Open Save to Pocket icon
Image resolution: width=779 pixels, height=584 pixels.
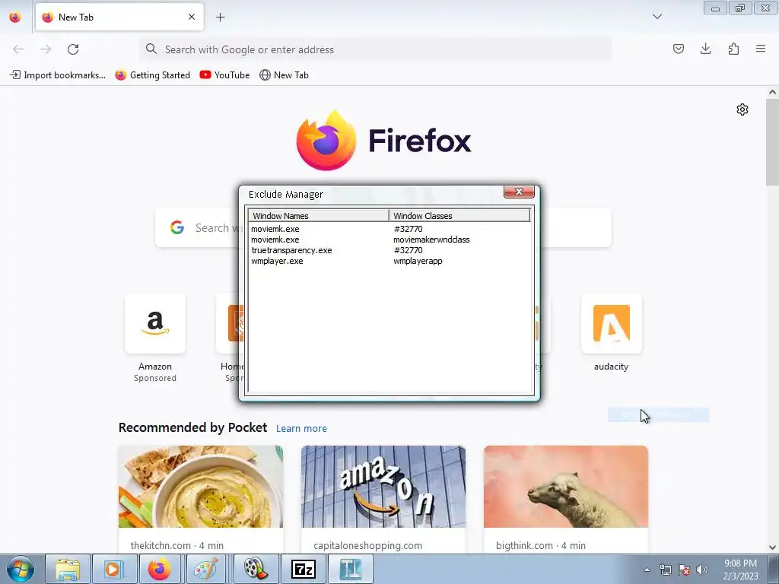[x=678, y=49]
